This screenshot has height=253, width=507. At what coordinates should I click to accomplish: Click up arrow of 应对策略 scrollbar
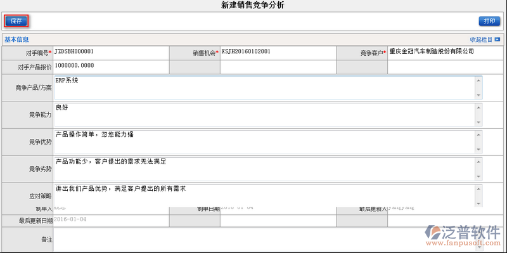click(x=478, y=188)
